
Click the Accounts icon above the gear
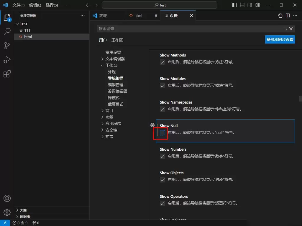[7, 198]
